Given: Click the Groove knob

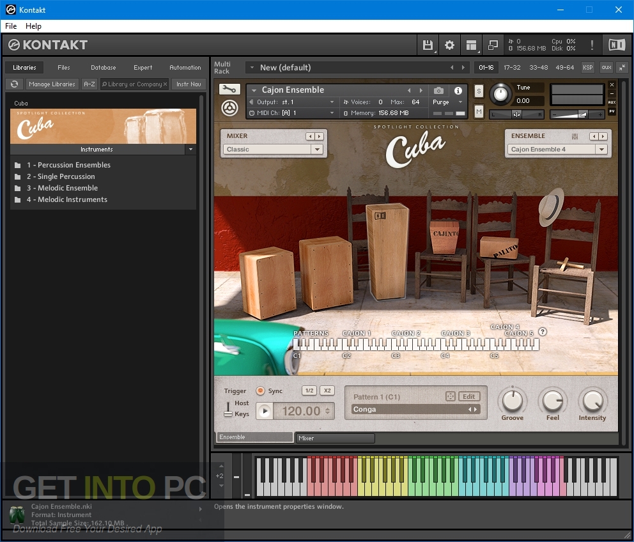Looking at the screenshot, I should coord(513,401).
